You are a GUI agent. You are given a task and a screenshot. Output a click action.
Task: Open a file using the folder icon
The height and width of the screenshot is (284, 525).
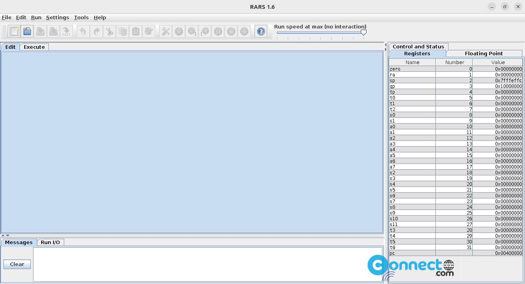coord(27,31)
